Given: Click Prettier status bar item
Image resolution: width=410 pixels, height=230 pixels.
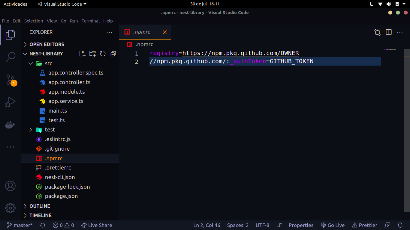Looking at the screenshot, I should [365, 225].
